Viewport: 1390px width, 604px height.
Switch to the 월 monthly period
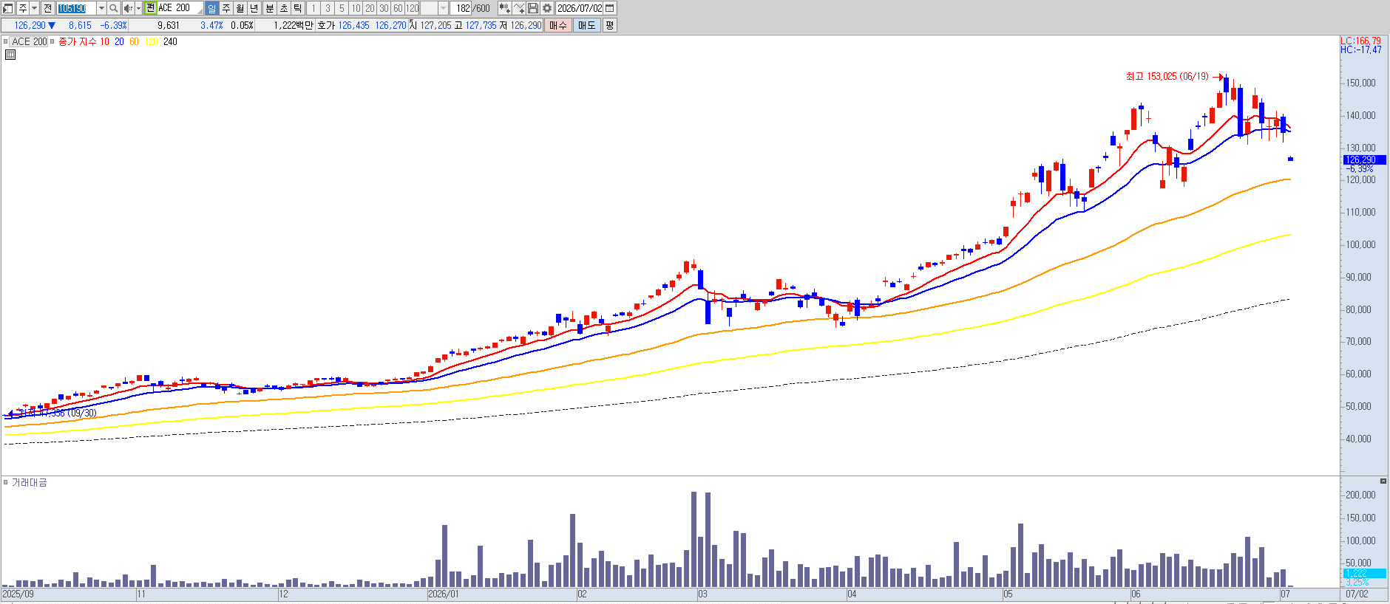click(x=240, y=8)
